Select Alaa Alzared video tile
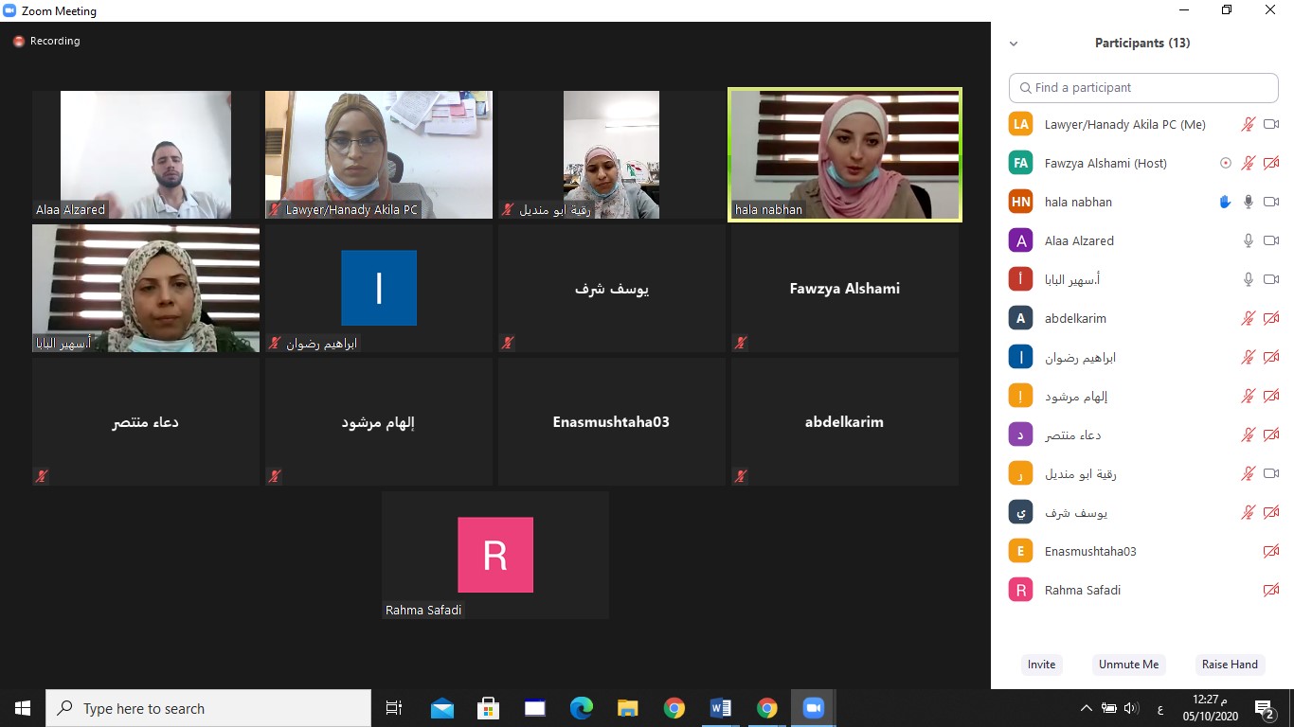This screenshot has width=1294, height=727. click(146, 155)
